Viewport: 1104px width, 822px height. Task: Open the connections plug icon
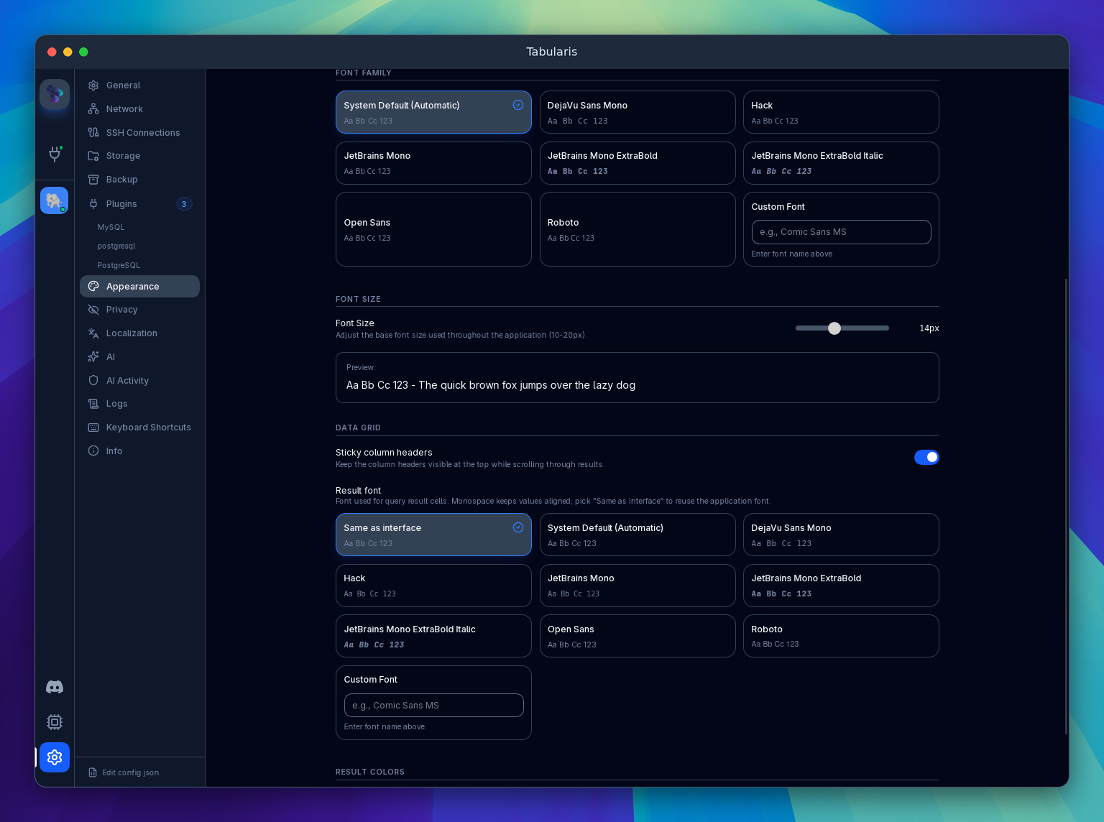(55, 154)
